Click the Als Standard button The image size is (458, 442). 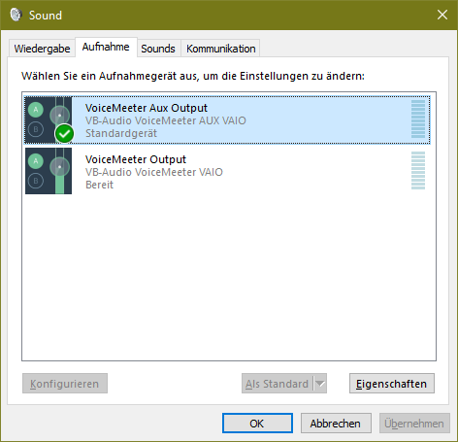point(278,384)
